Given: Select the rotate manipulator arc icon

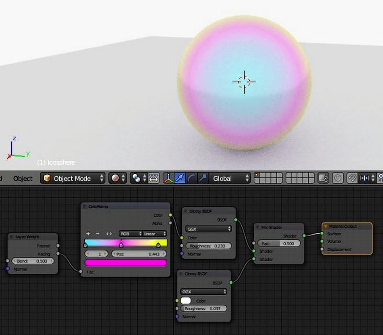Looking at the screenshot, I should coord(191,178).
